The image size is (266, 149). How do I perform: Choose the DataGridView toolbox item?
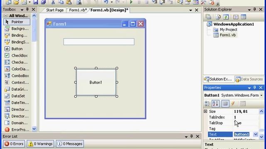click(17, 89)
